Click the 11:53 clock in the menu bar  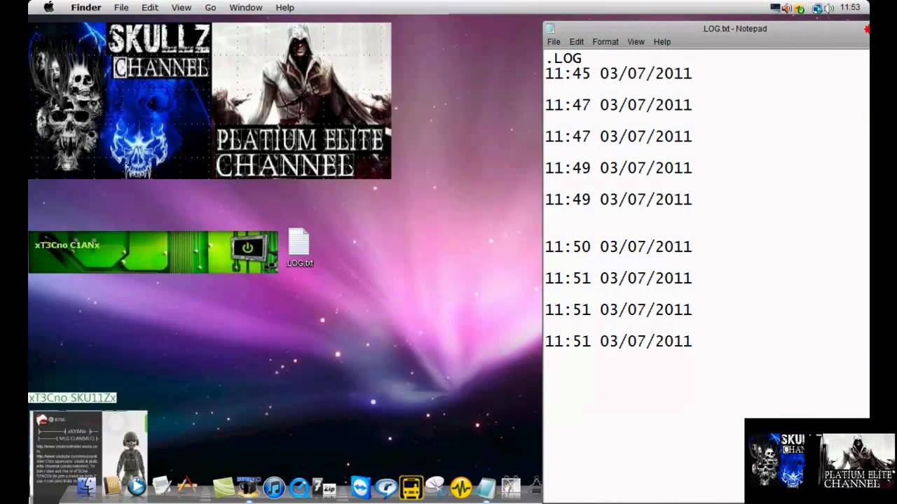click(850, 8)
